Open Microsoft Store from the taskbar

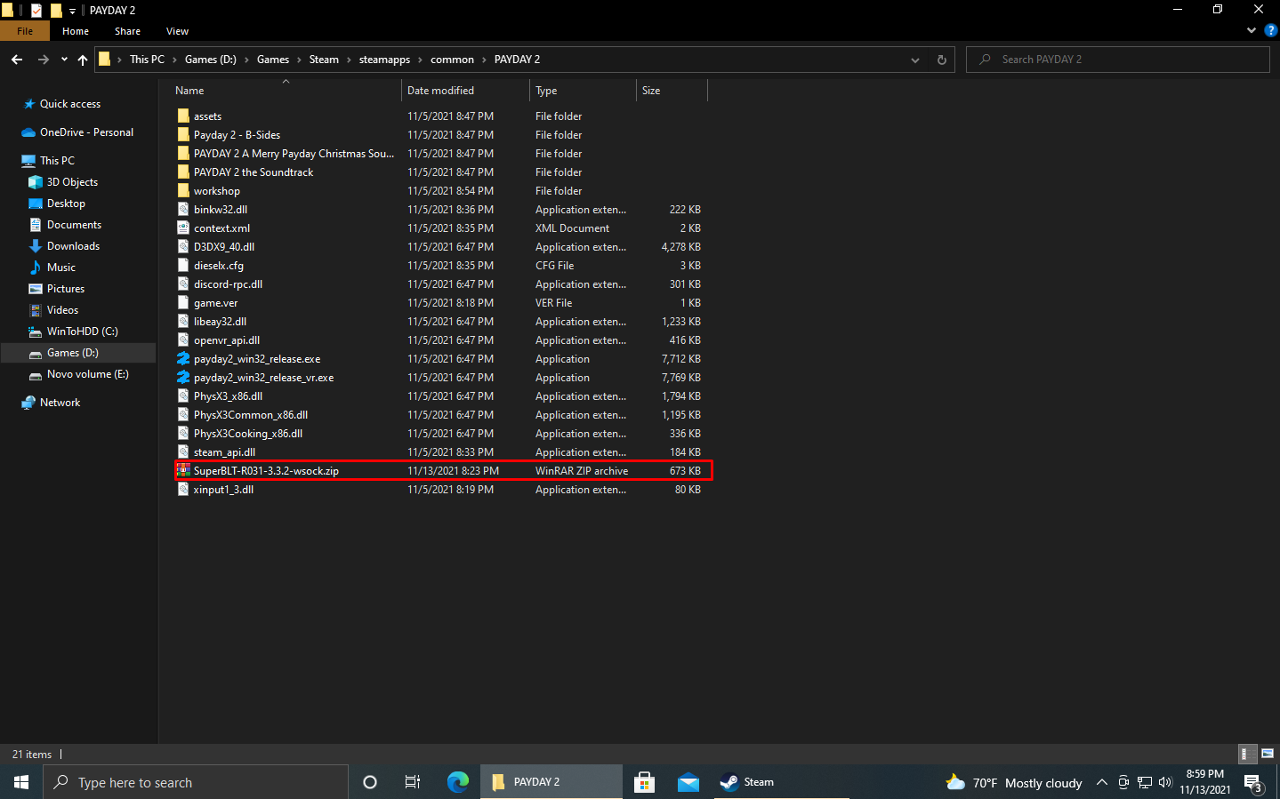(x=644, y=782)
